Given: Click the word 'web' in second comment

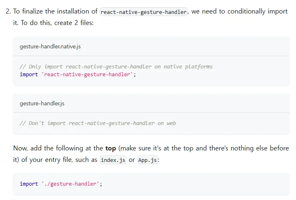Looking at the screenshot, I should click(x=171, y=123).
